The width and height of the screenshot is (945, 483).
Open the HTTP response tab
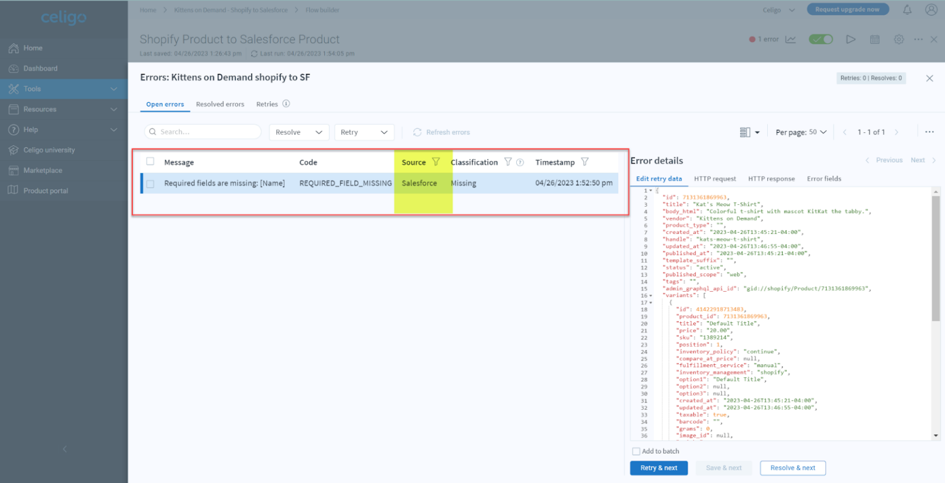coord(772,178)
